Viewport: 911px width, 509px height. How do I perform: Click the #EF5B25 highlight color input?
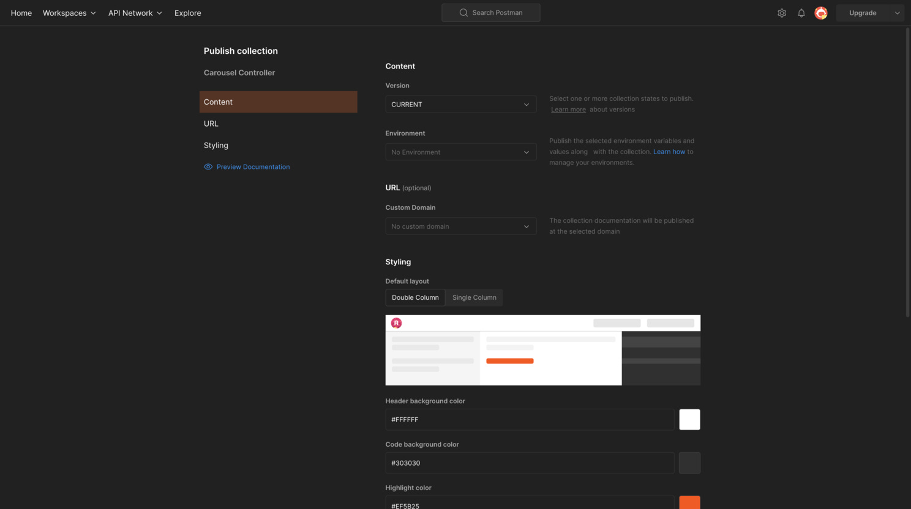pyautogui.click(x=530, y=503)
